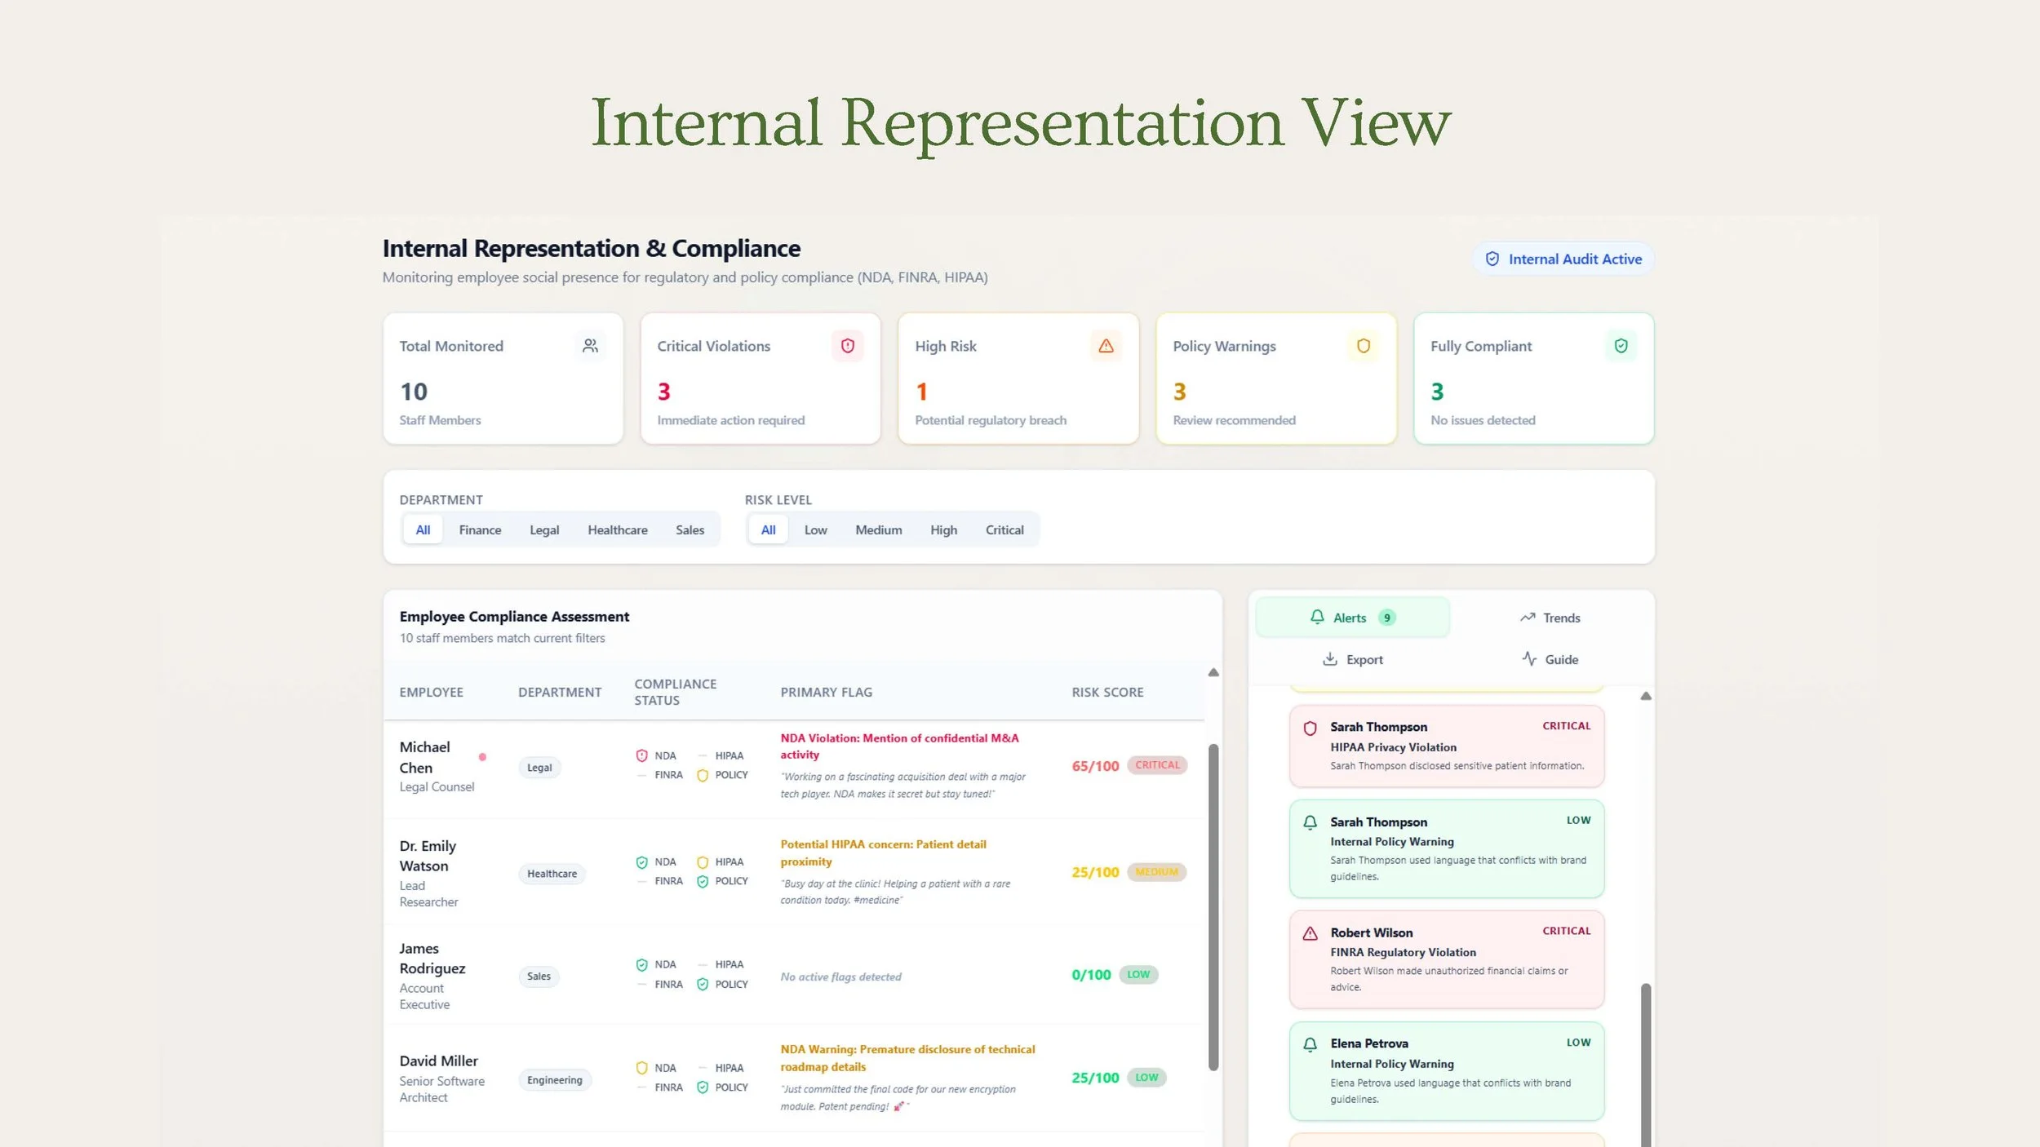Click James Rodriguez's POLICY check icon

703,985
